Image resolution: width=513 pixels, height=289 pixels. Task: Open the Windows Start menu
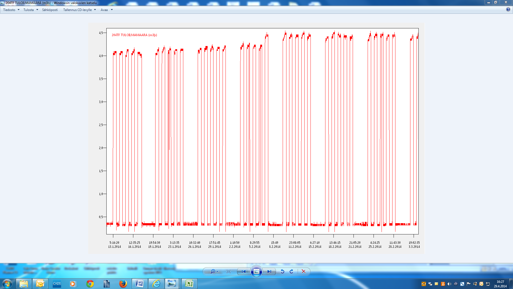[7, 284]
